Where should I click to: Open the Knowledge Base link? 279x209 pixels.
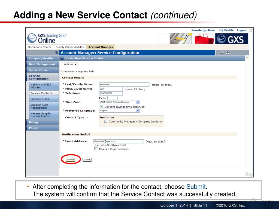click(x=203, y=30)
